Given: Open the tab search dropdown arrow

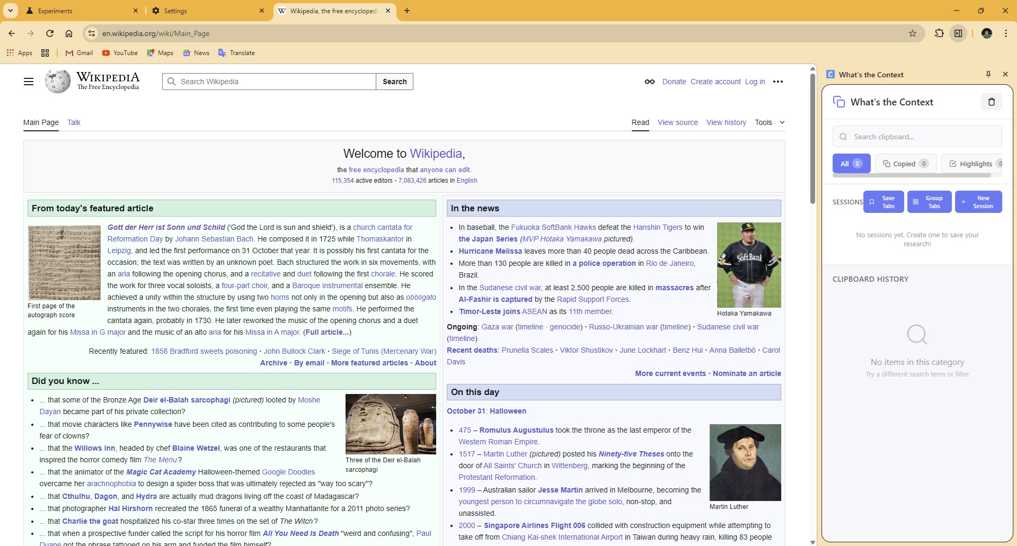Looking at the screenshot, I should [11, 11].
